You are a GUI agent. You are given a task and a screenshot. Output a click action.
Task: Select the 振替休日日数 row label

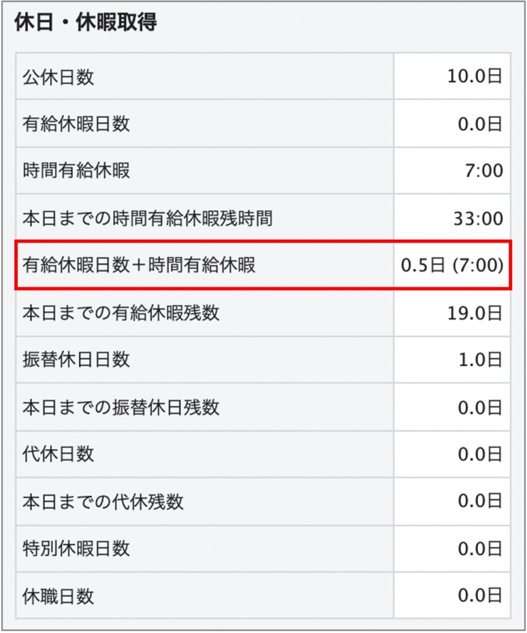[76, 360]
